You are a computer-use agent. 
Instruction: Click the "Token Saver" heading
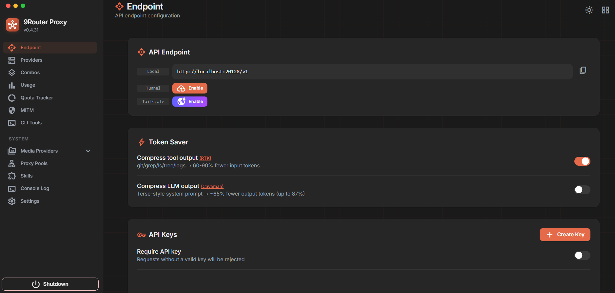[x=168, y=142]
